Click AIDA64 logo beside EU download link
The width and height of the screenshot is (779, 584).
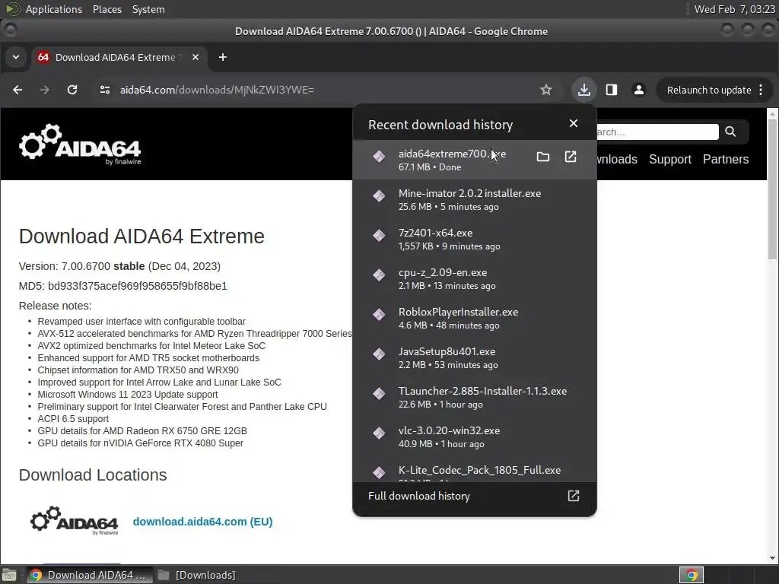75,521
